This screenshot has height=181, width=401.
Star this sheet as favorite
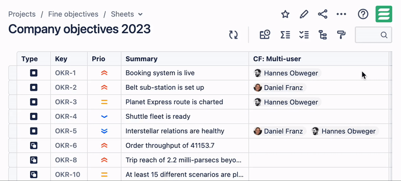[x=285, y=14]
